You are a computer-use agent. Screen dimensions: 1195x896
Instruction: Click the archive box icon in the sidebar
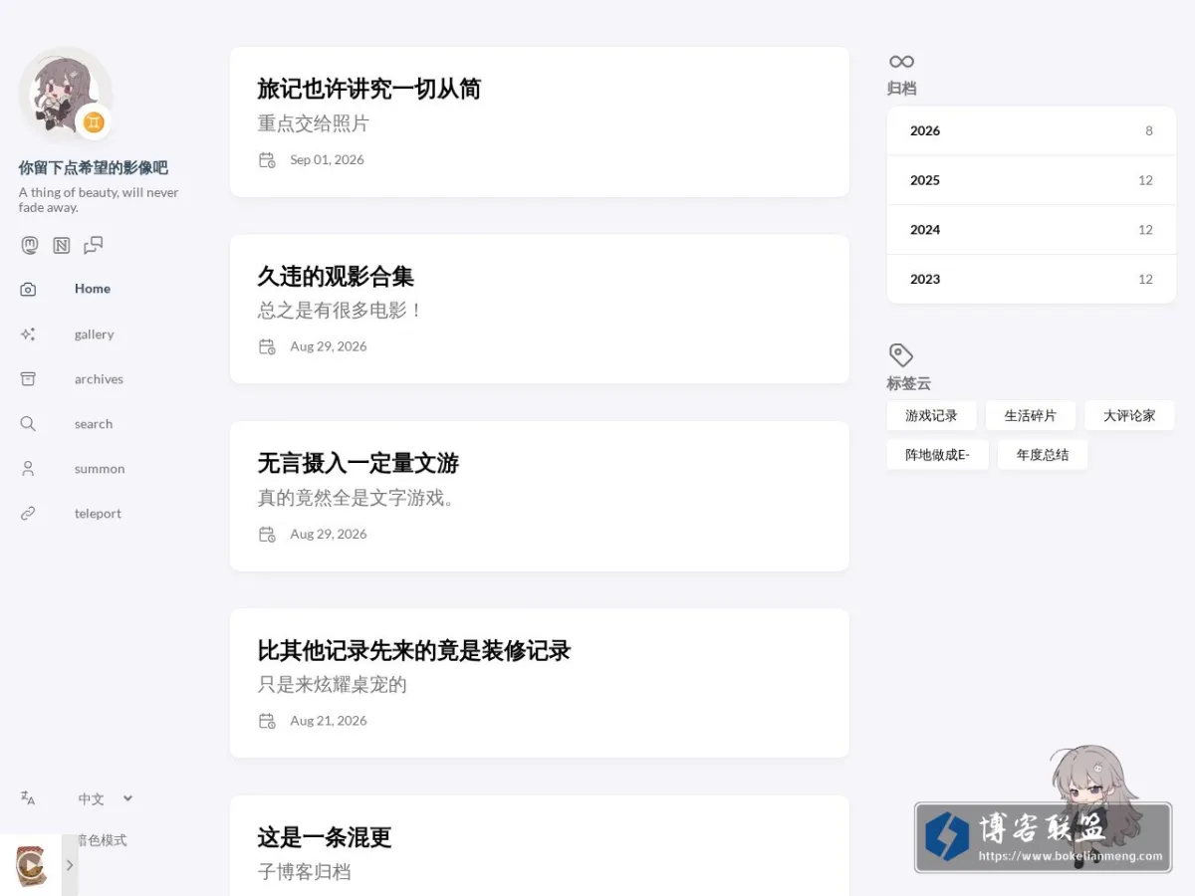(x=28, y=379)
